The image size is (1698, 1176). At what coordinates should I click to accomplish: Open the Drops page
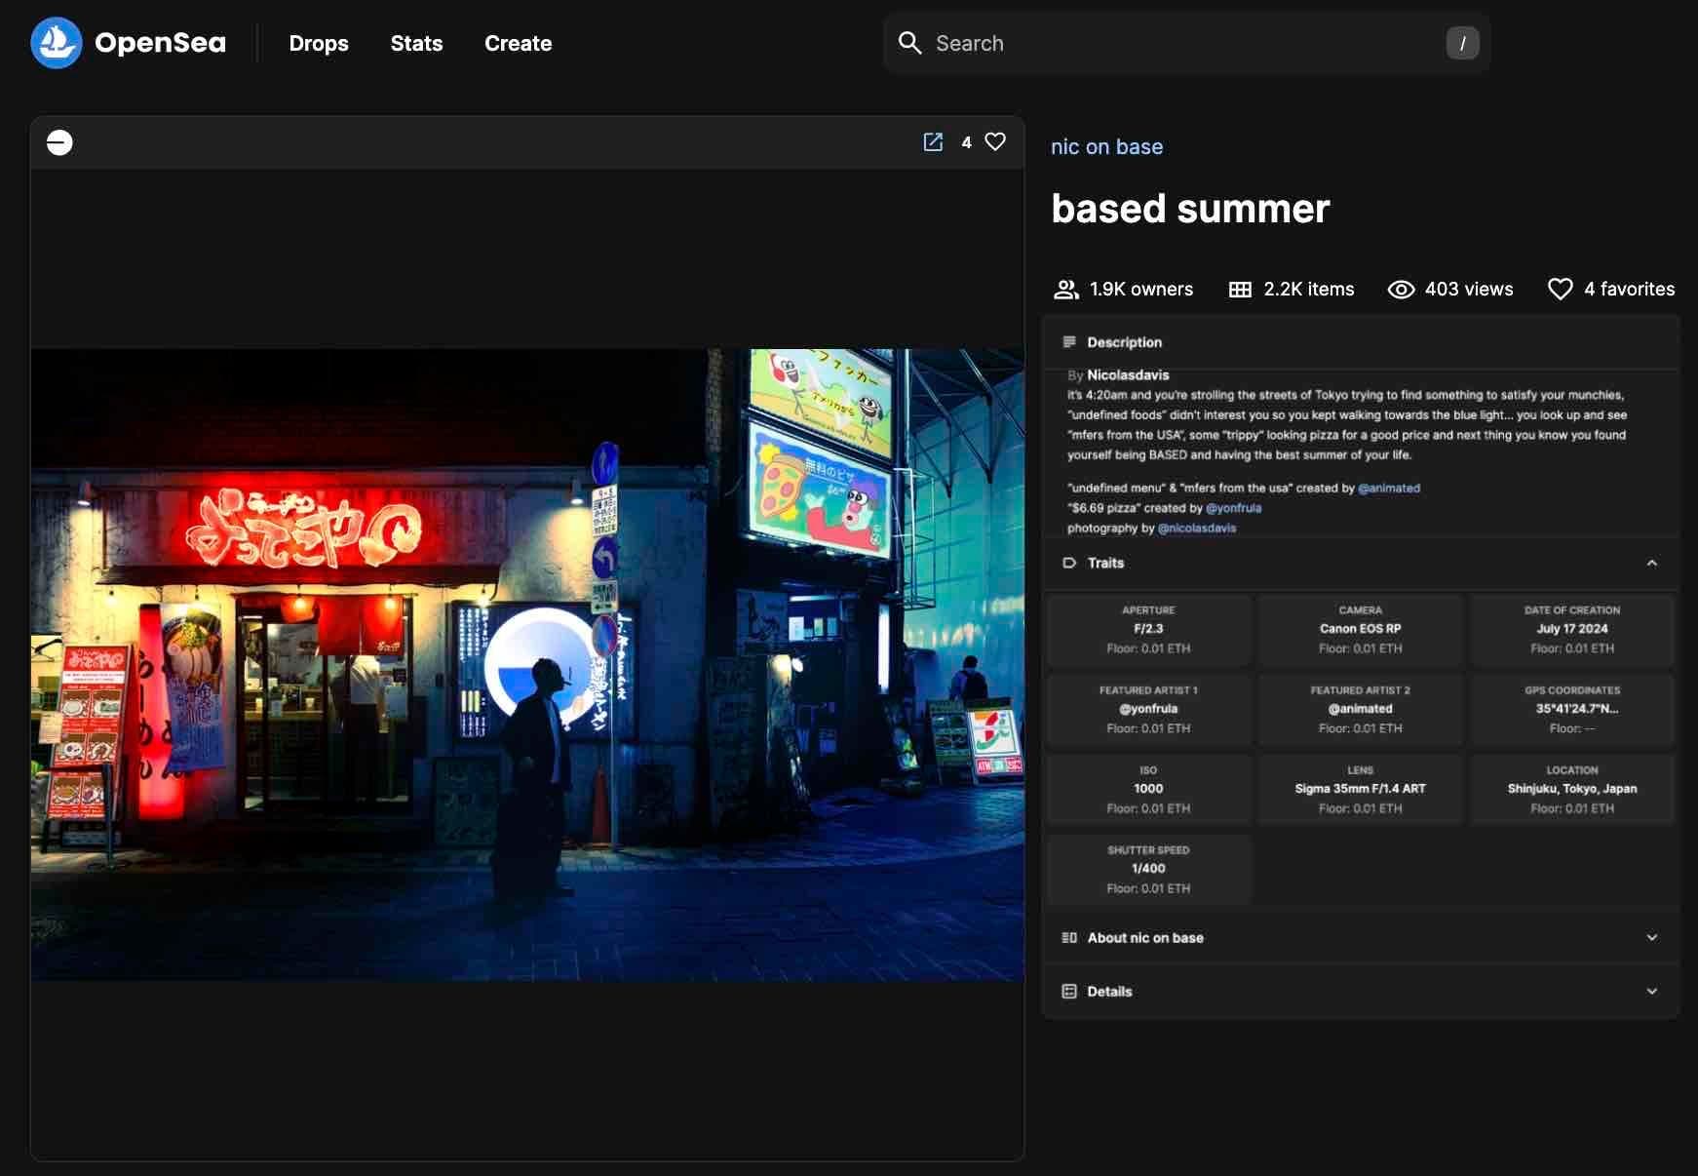click(x=319, y=43)
